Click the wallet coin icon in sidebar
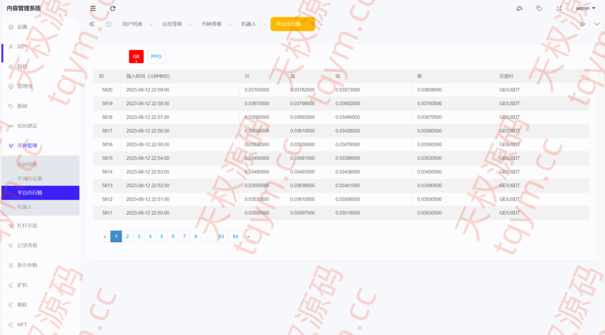The width and height of the screenshot is (605, 335). click(11, 67)
